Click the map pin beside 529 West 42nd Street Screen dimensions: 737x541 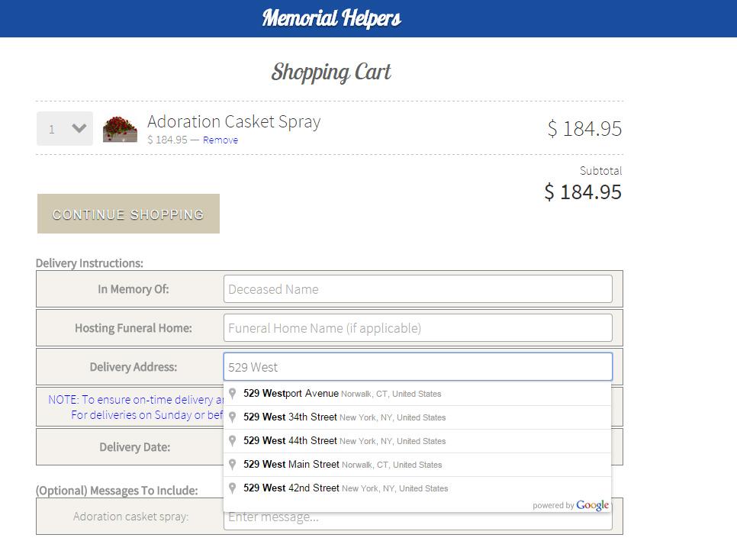coord(232,488)
